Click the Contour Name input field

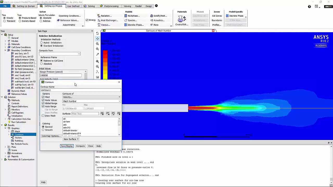point(81,90)
